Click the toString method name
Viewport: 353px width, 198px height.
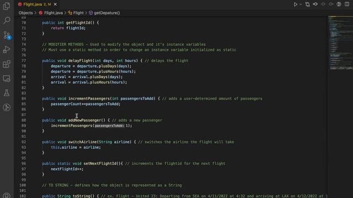81,196
